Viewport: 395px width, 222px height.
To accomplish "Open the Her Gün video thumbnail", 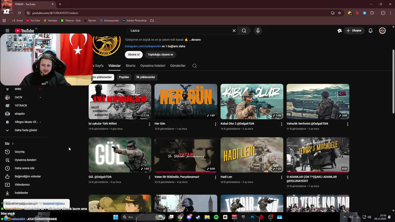I will [x=186, y=101].
